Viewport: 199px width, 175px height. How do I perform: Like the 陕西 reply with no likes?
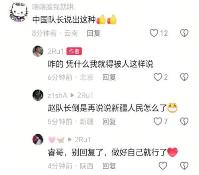(x=163, y=166)
